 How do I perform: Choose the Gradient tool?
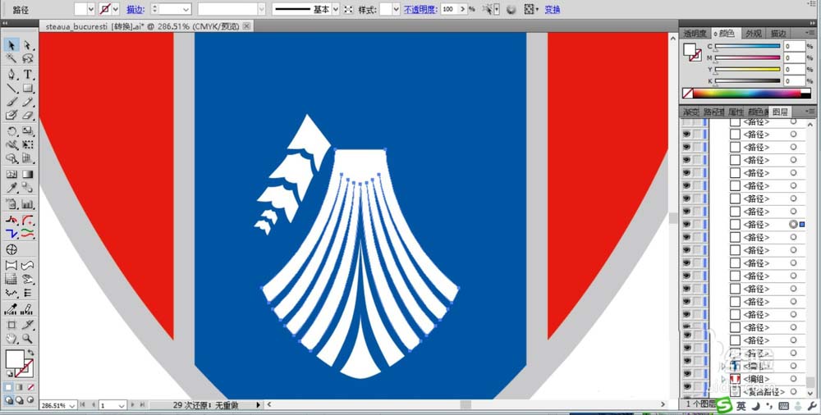28,174
